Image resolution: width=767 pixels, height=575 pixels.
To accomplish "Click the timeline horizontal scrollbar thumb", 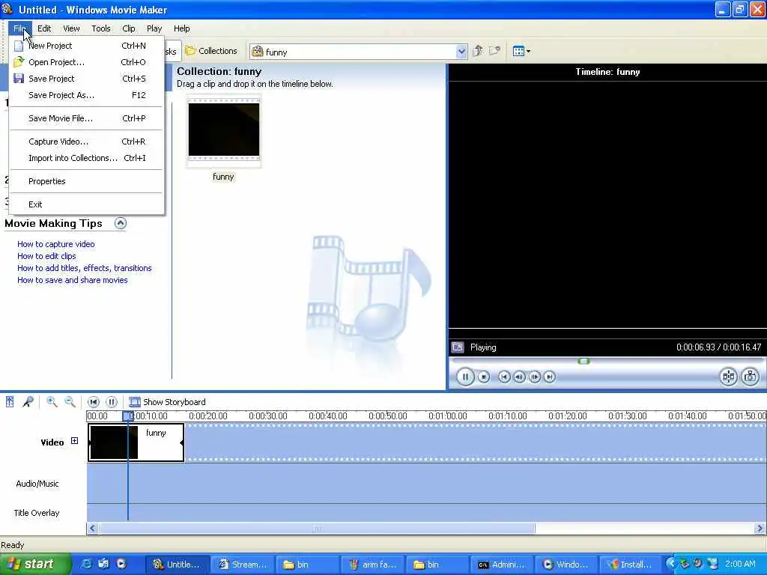I will [x=318, y=529].
